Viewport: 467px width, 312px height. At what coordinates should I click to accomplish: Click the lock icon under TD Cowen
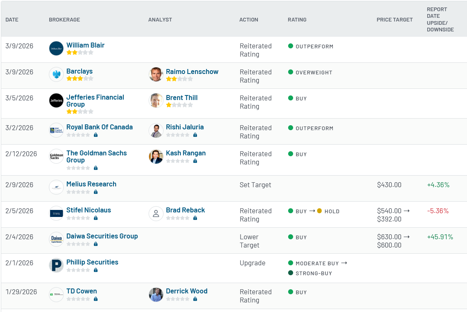pos(96,299)
